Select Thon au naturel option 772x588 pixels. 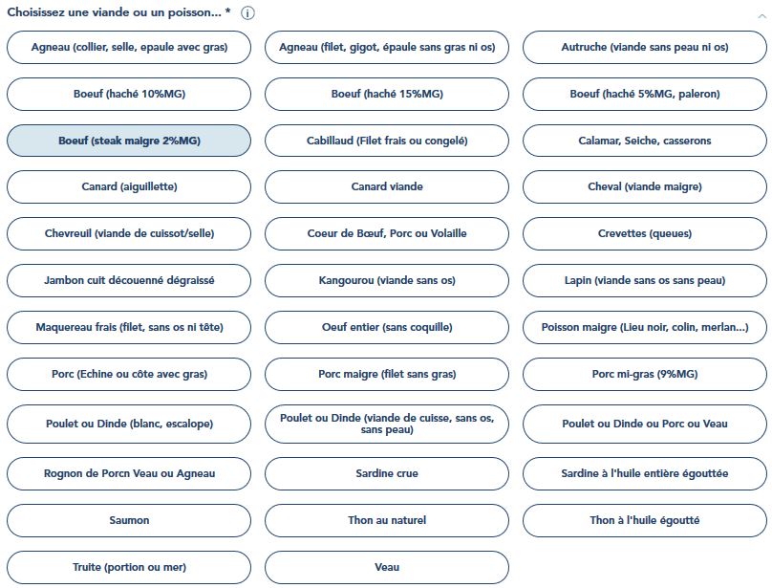387,520
